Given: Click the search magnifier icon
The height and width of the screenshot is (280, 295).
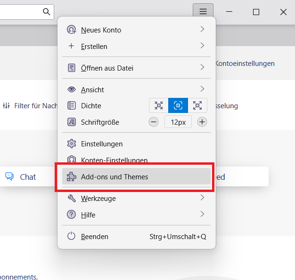Looking at the screenshot, I should pyautogui.click(x=47, y=12).
